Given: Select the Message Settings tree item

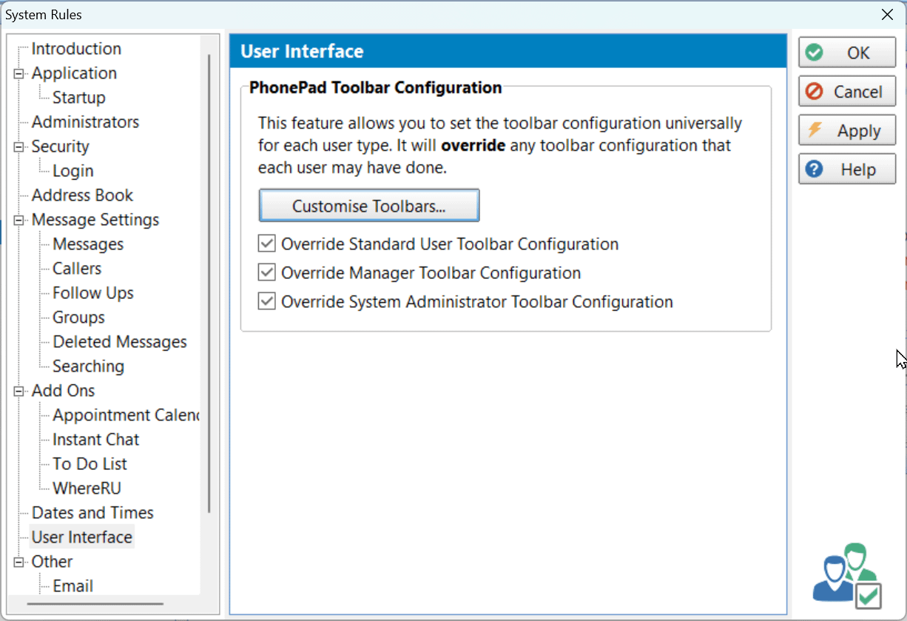Looking at the screenshot, I should [x=95, y=220].
